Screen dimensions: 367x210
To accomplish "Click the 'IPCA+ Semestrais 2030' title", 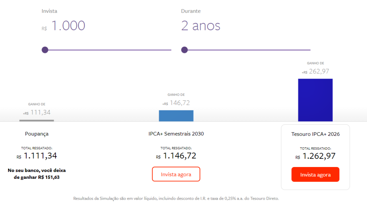I will click(176, 134).
